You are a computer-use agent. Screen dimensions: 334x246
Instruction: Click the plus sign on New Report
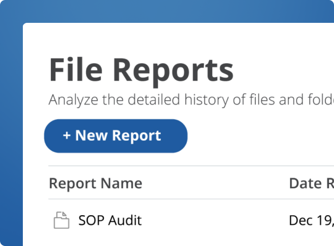pos(67,136)
